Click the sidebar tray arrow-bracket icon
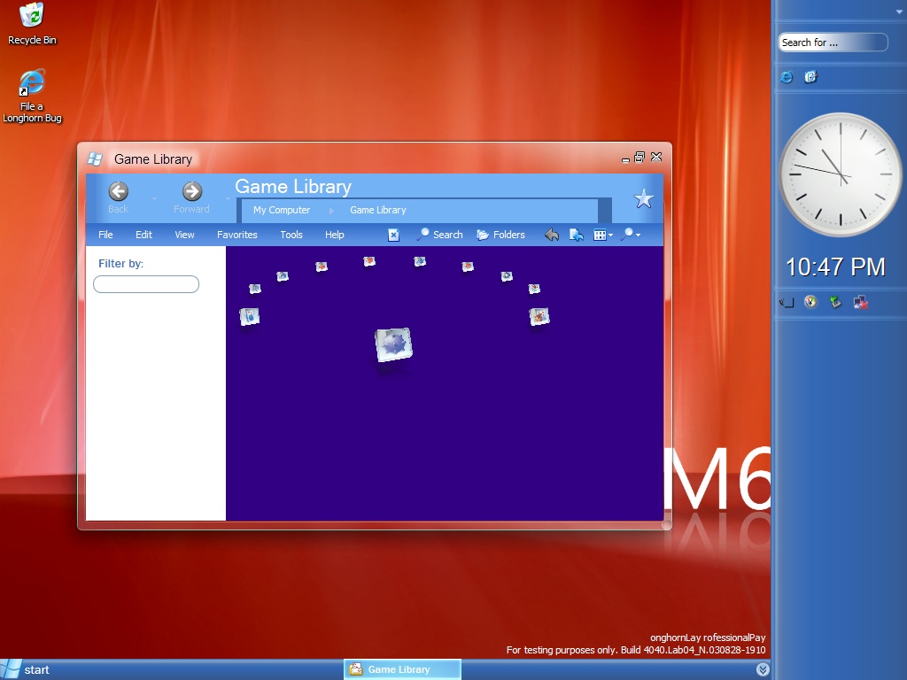This screenshot has height=680, width=907. click(x=787, y=303)
